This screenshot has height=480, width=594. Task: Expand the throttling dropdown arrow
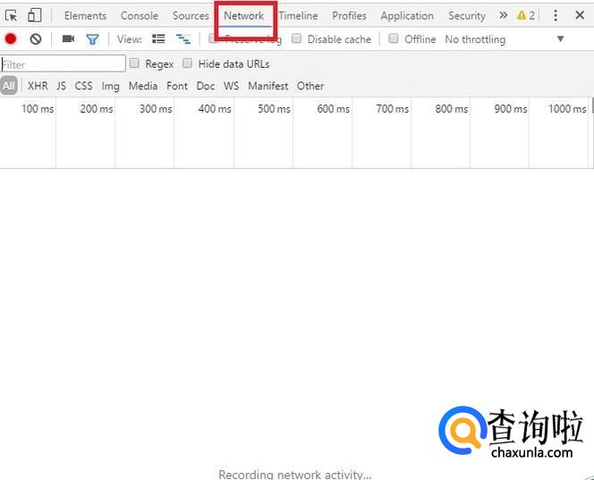(x=561, y=38)
